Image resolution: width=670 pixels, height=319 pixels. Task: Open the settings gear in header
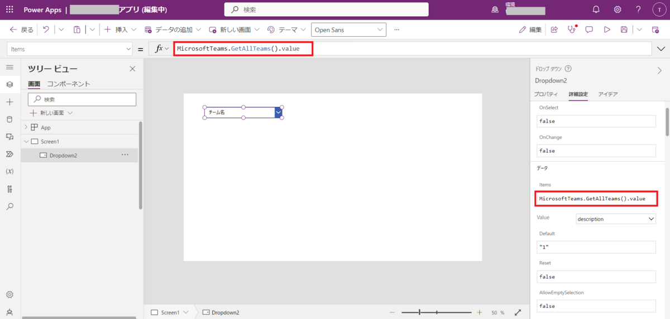618,9
